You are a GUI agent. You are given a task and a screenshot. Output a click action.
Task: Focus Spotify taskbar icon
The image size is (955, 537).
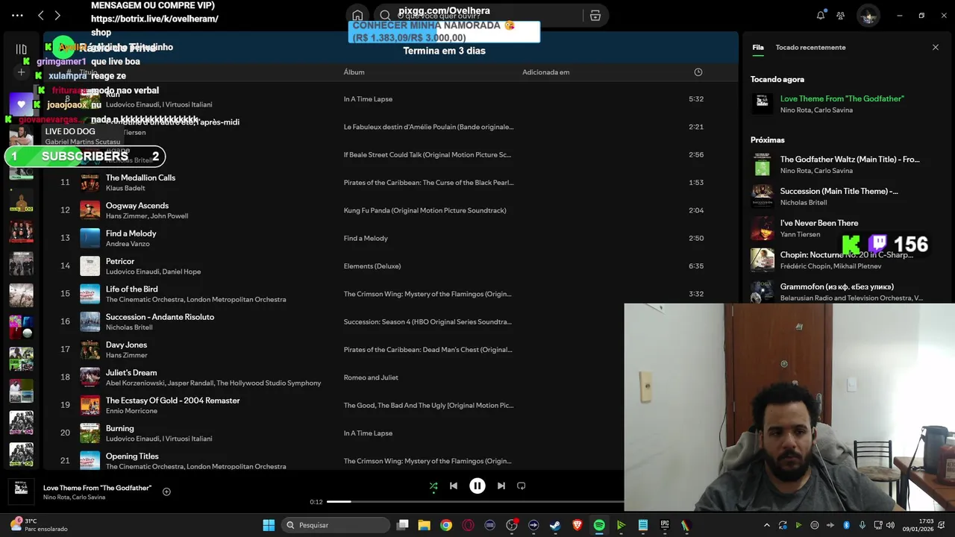(x=599, y=525)
